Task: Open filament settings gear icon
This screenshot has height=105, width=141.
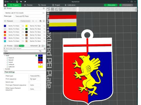Action: coord(44,21)
